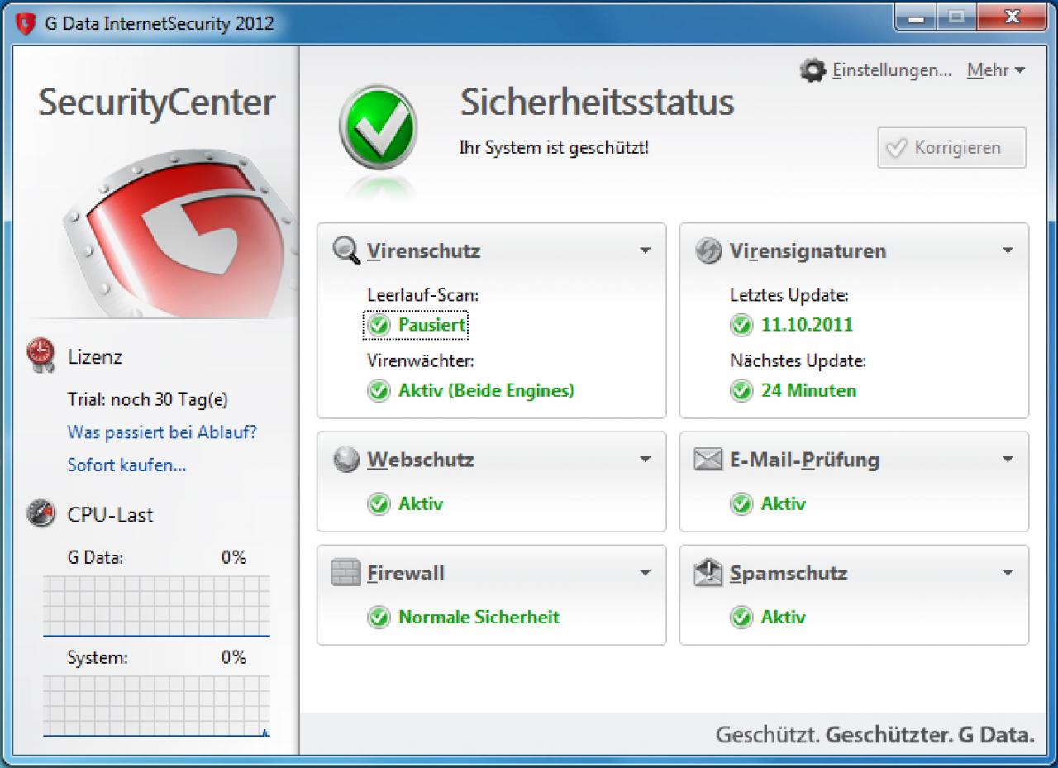Click the Webschutz globe icon

tap(346, 460)
